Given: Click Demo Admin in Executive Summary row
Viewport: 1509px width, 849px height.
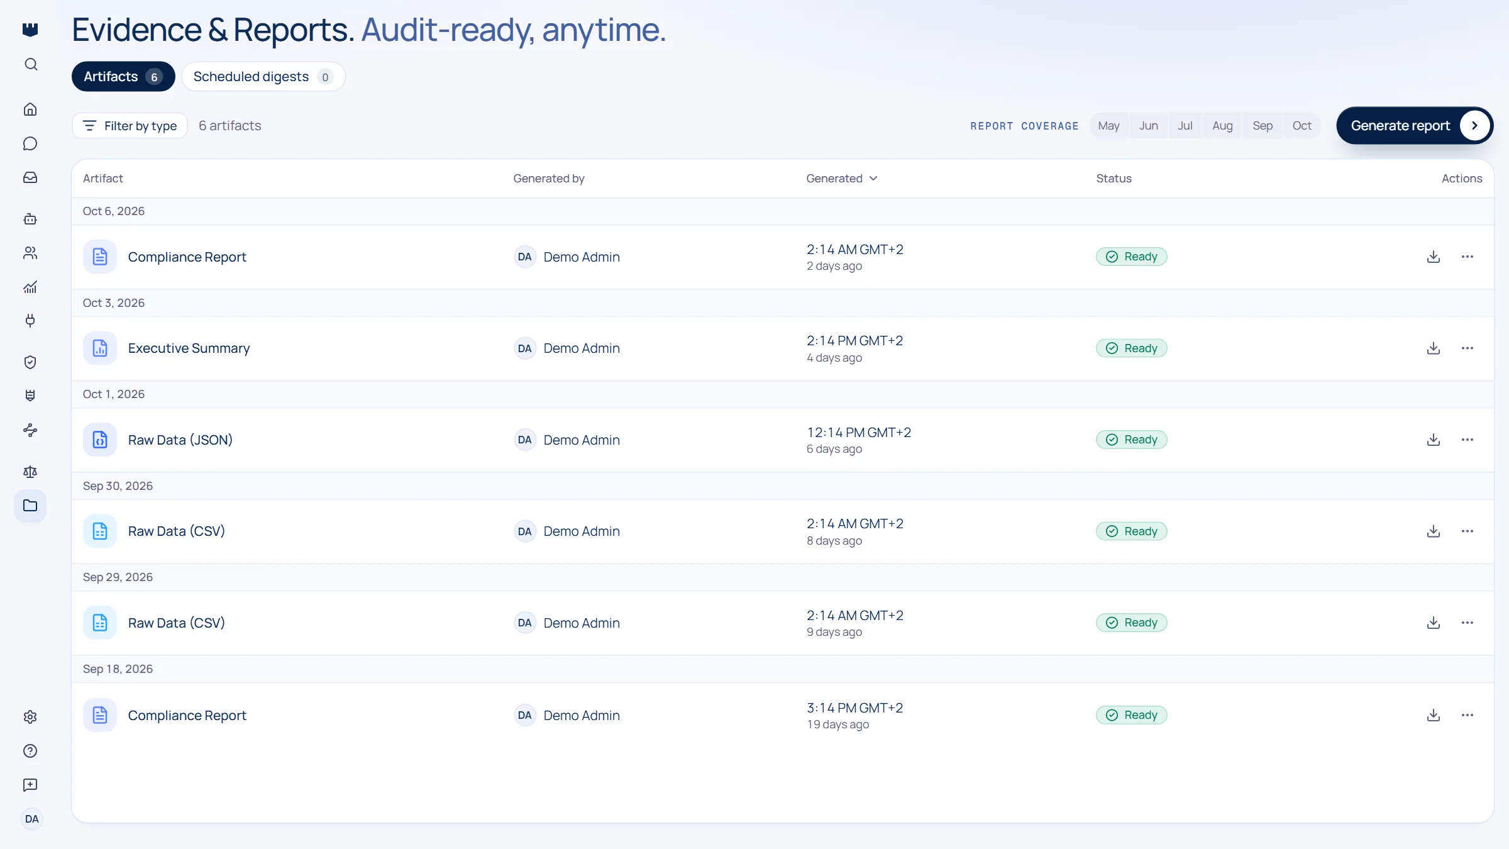Looking at the screenshot, I should [x=582, y=348].
